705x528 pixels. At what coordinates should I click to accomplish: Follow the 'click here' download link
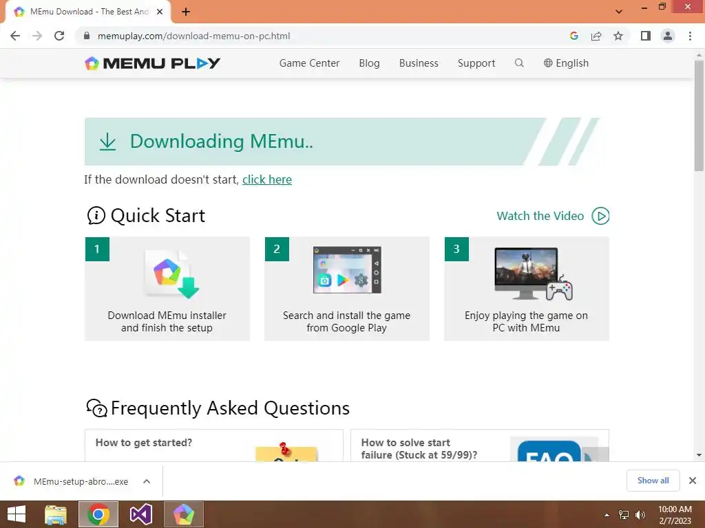click(x=267, y=179)
